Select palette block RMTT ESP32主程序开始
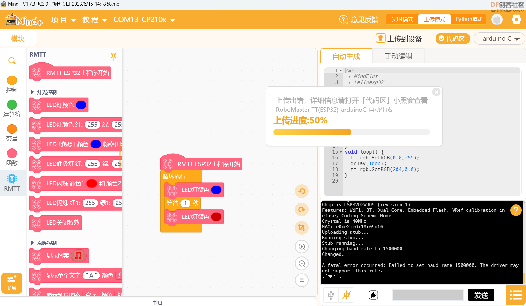Viewport: 526px width, 306px height. click(x=70, y=72)
